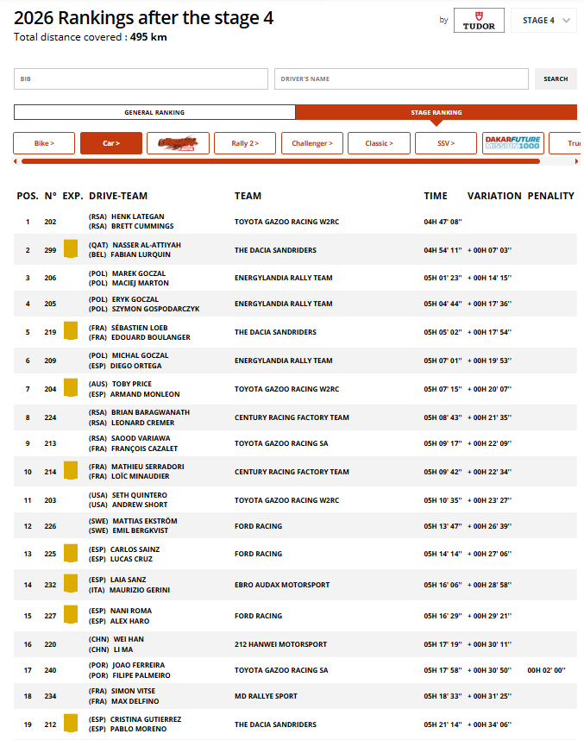The image size is (584, 740).
Task: Click Ford Racing in Nani Roma's row
Action: point(258,616)
